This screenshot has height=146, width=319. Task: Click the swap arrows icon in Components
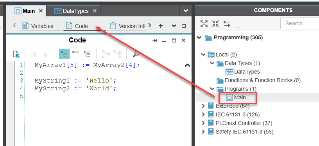(x=227, y=24)
